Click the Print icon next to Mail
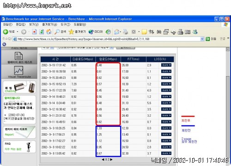This screenshot has width=231, height=166. pyautogui.click(x=126, y=32)
